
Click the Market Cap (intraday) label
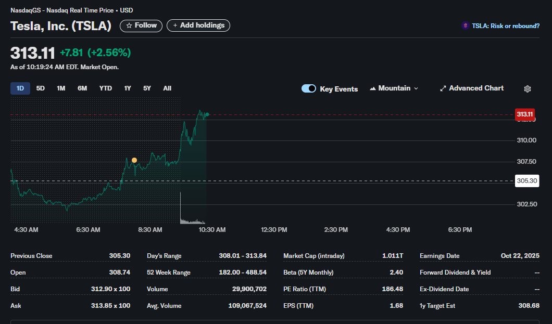point(314,256)
